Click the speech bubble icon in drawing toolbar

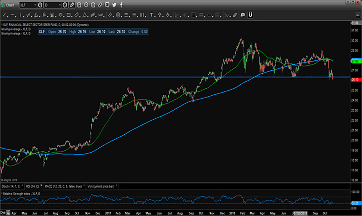243,15
